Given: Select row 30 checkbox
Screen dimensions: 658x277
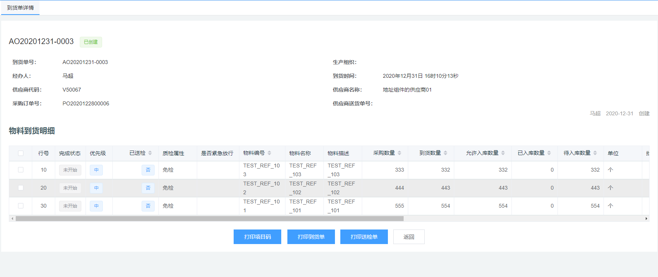Looking at the screenshot, I should (21, 206).
